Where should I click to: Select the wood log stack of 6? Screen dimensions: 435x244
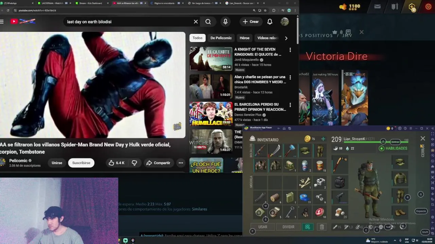[x=275, y=197]
